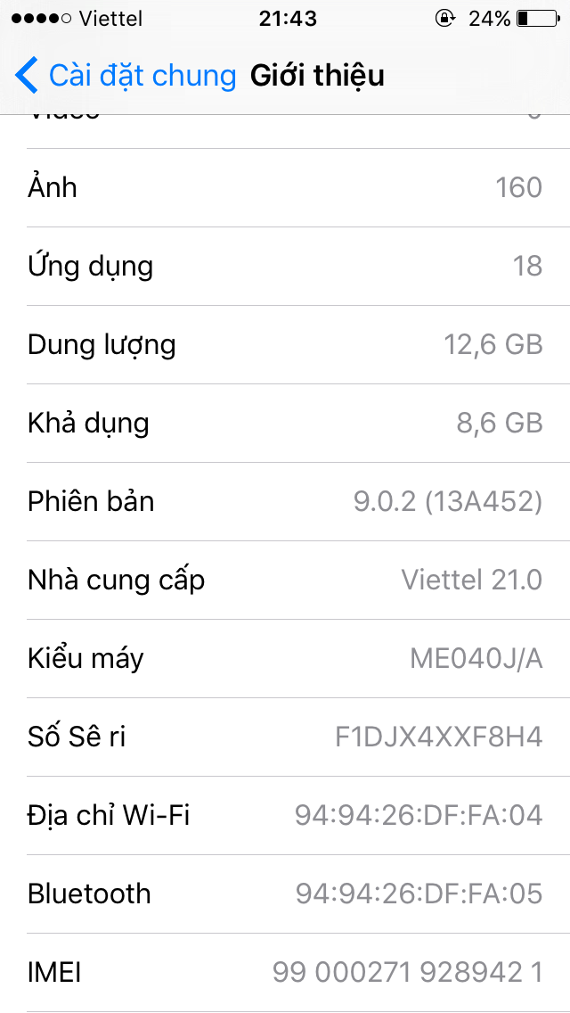Tap the 24% battery percentage
The height and width of the screenshot is (1013, 570).
pos(490,18)
